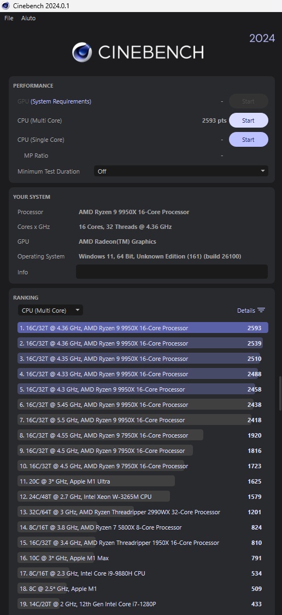Select ranking row 1 scoring 2593

[x=143, y=328]
